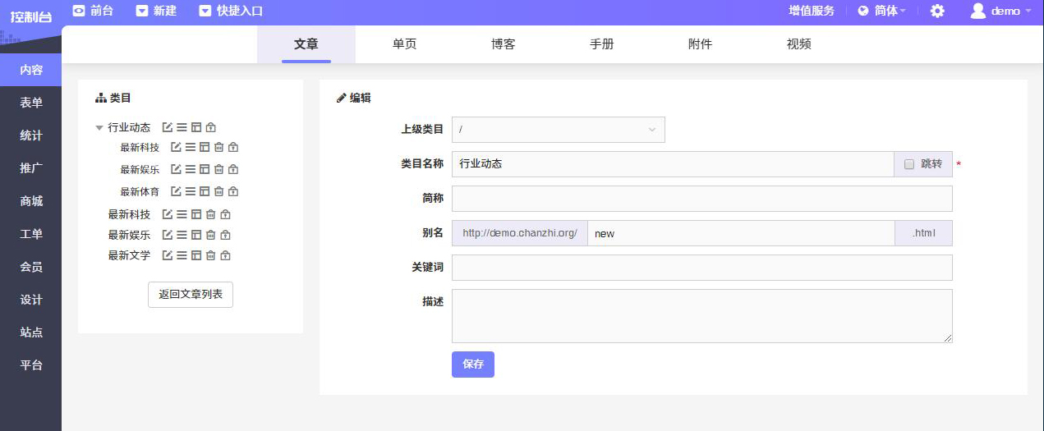Click the layout icon beside 最新体育
Viewport: 1044px width, 431px height.
pos(204,191)
